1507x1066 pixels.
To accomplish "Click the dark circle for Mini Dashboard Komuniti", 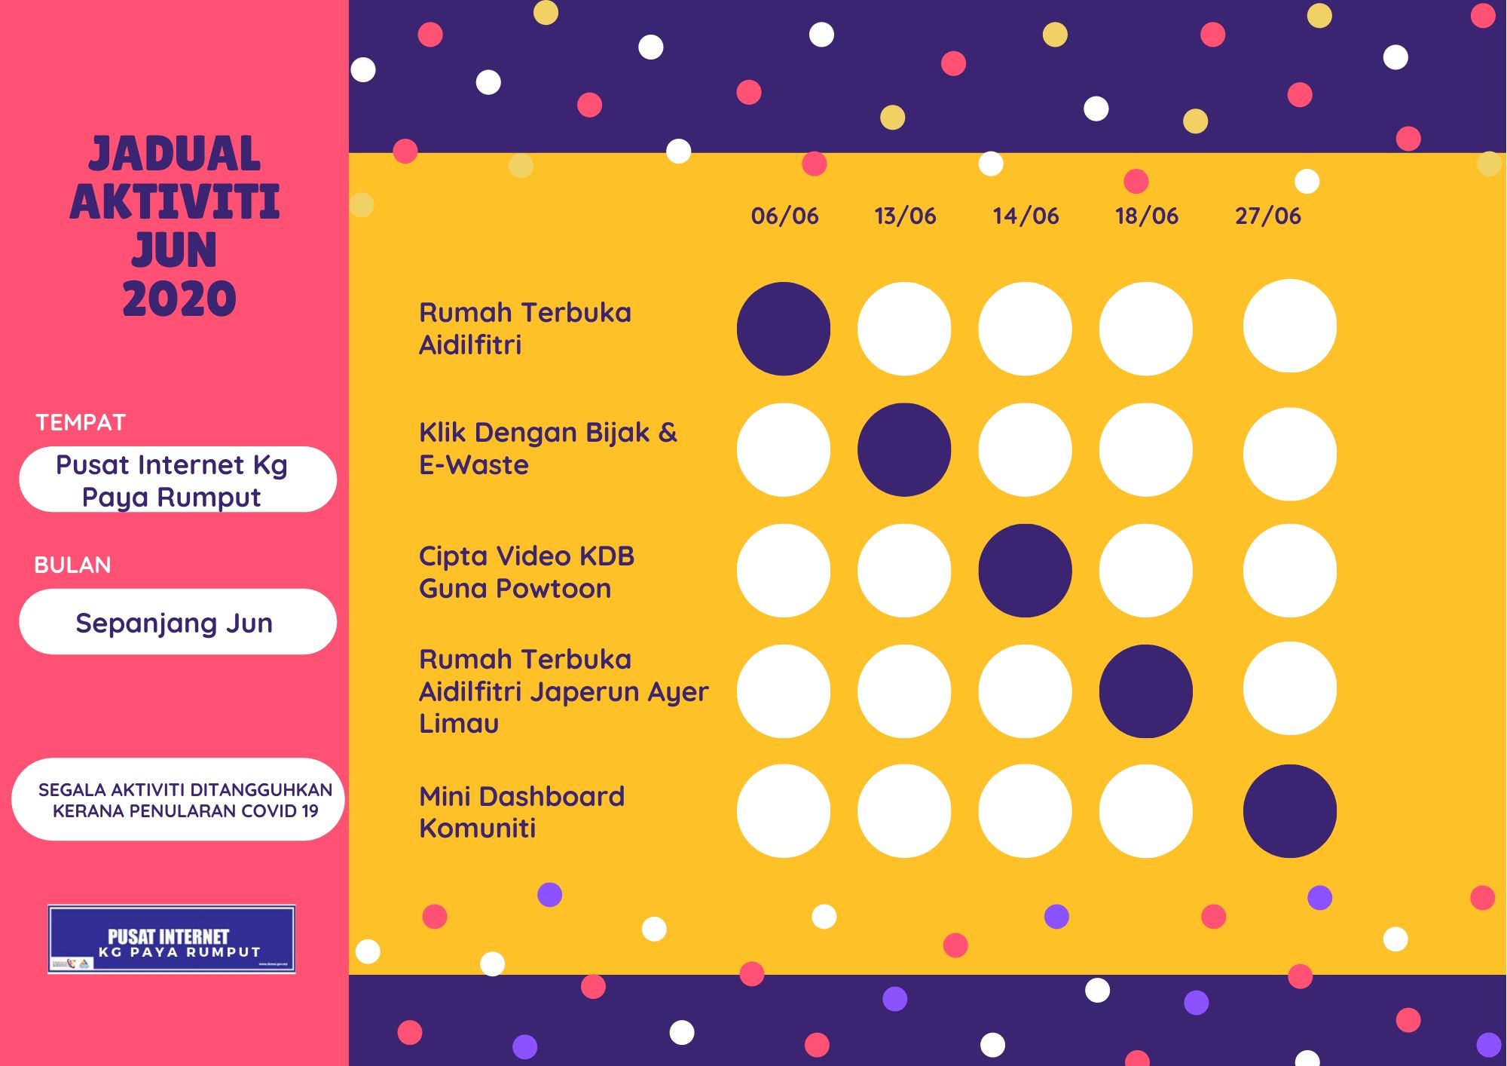I will pos(1289,811).
